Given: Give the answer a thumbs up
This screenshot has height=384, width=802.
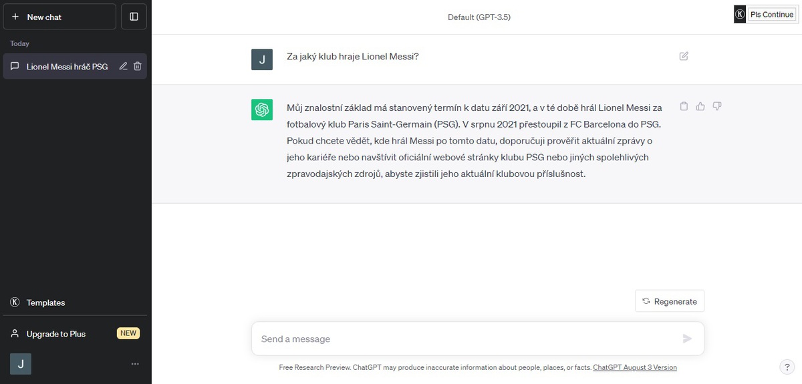Looking at the screenshot, I should pyautogui.click(x=700, y=106).
